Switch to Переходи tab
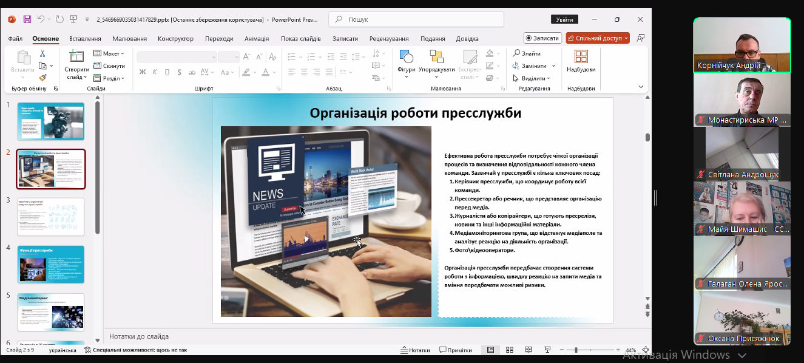This screenshot has height=363, width=804. click(x=219, y=38)
